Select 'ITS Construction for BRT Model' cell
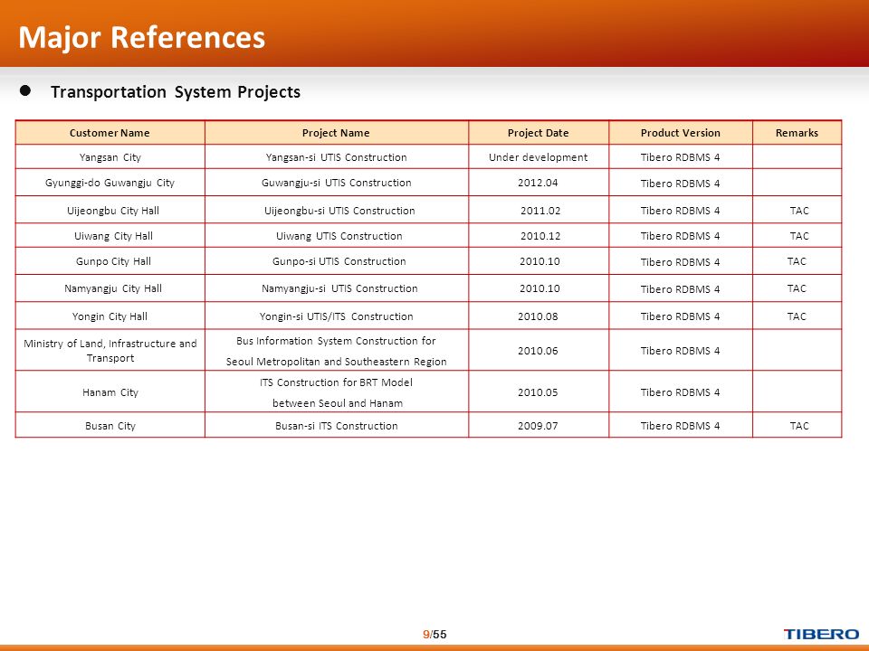Viewport: 869px width, 651px height. pos(337,392)
